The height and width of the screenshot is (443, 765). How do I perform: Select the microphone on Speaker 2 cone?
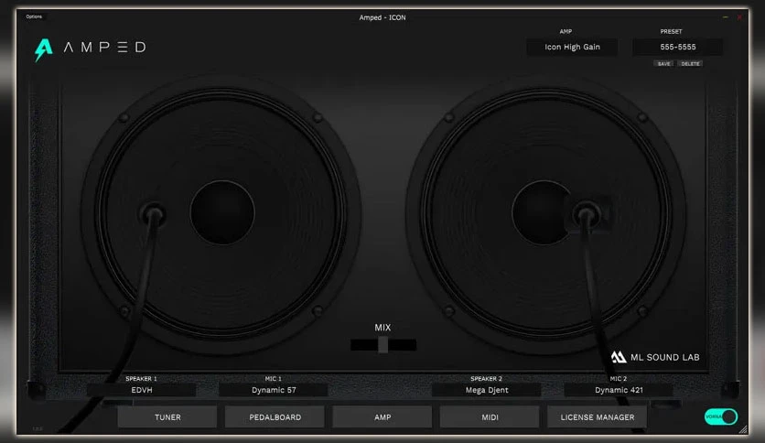point(587,213)
